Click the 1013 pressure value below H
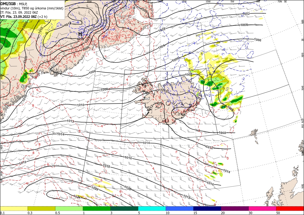The height and width of the screenshot is (215, 304). click(80, 39)
